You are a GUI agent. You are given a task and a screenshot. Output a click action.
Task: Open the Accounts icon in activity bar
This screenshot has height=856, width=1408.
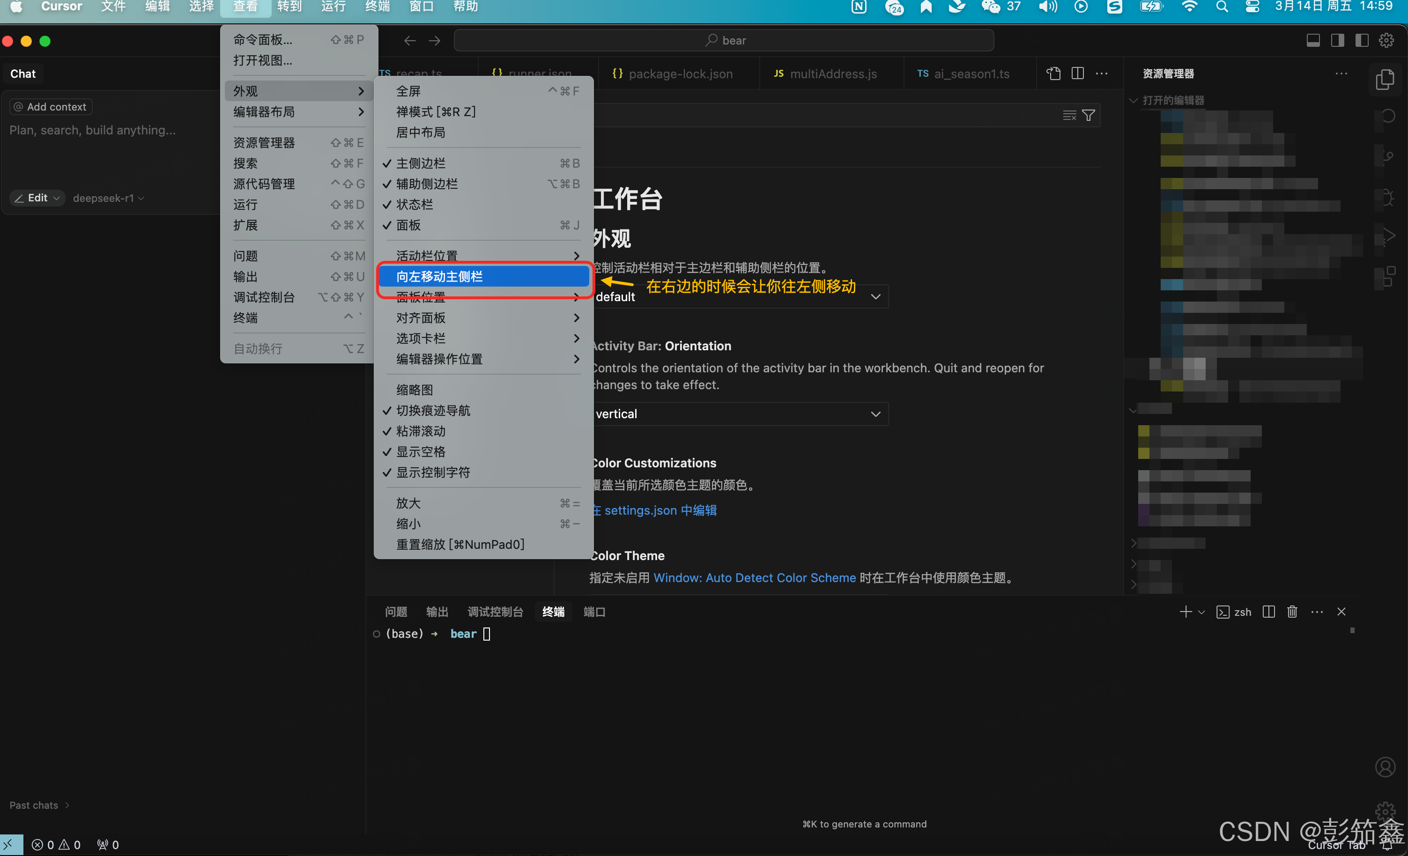[x=1385, y=767]
